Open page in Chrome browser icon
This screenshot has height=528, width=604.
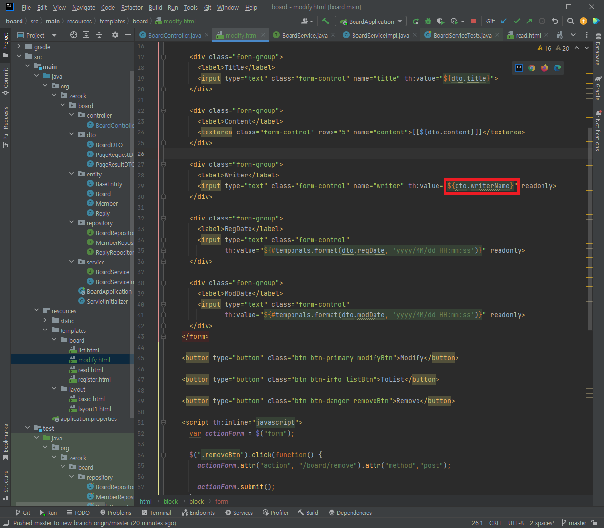pyautogui.click(x=532, y=68)
